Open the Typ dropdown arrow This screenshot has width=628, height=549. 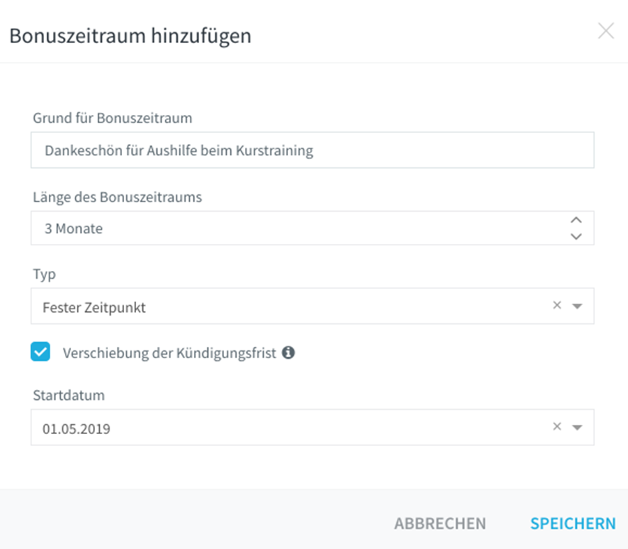577,307
